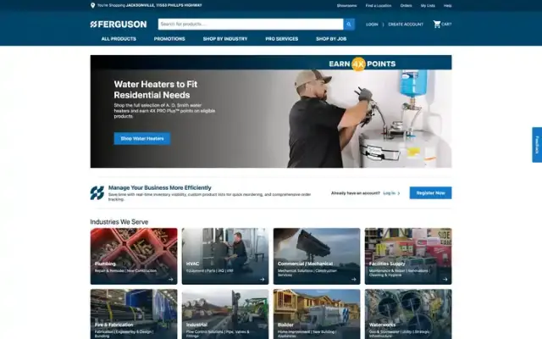Open the Orders link
Screen dimensions: 542x339
point(406,6)
